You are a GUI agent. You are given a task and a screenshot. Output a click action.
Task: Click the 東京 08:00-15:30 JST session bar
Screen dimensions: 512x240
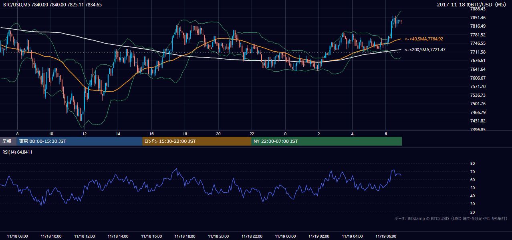coord(79,141)
